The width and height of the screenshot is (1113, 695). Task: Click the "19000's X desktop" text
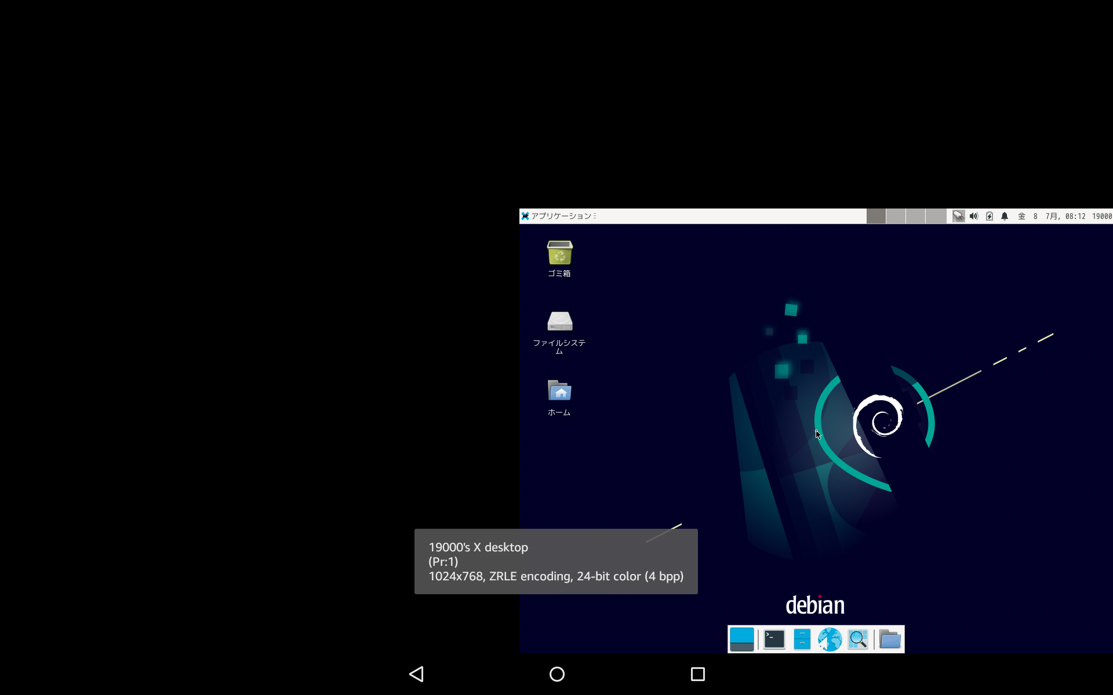478,547
